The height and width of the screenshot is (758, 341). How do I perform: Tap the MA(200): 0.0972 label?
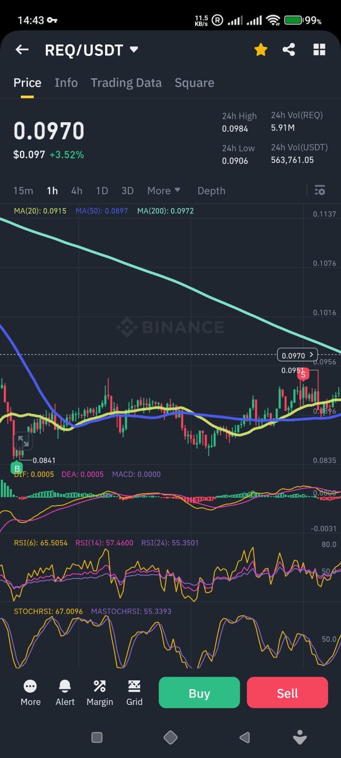(x=165, y=211)
